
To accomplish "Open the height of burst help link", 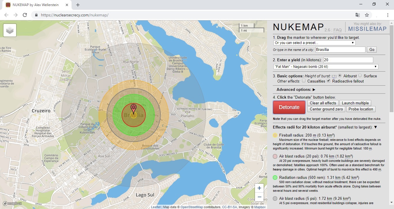I will [334, 76].
